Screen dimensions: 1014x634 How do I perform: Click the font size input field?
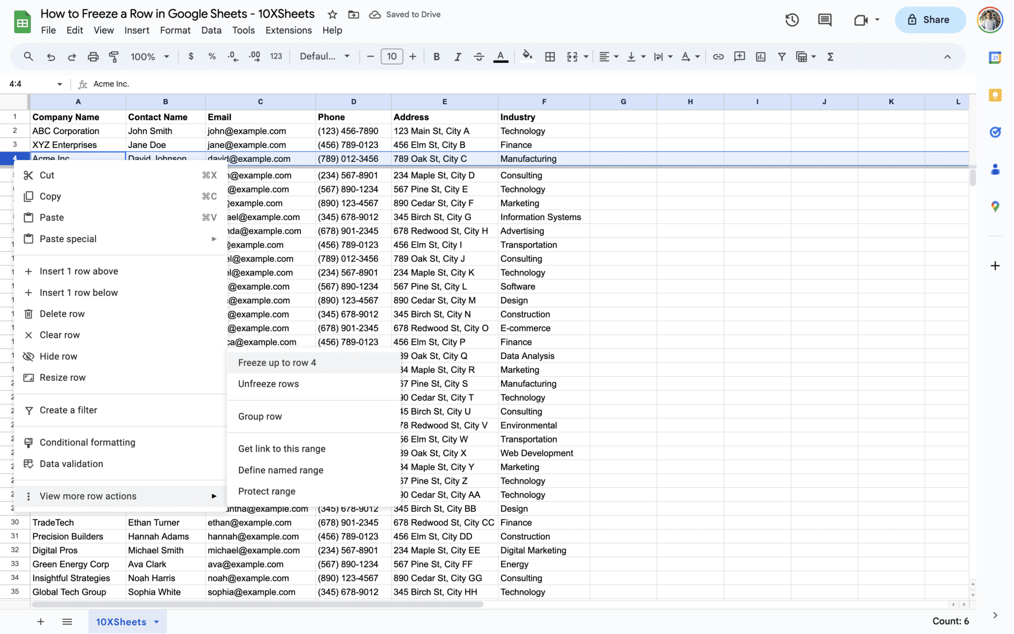coord(392,56)
